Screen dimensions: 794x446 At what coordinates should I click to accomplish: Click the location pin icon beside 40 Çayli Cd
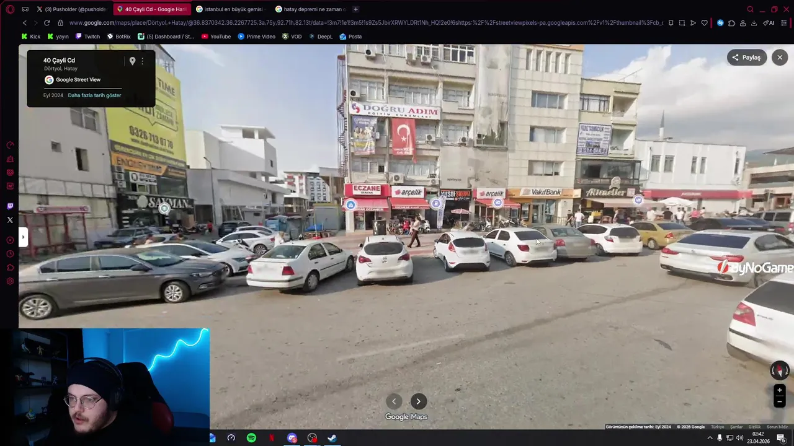132,61
